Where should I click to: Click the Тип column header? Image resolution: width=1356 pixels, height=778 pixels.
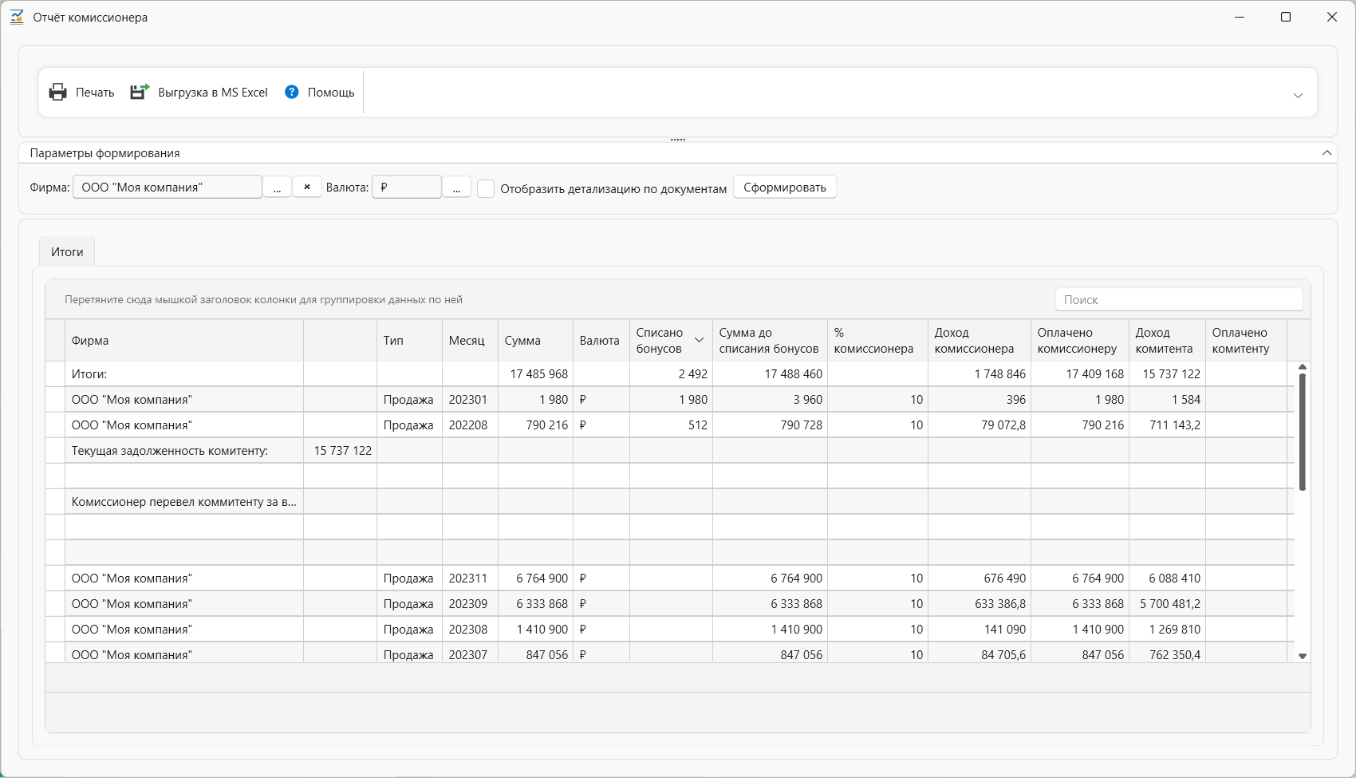(409, 341)
